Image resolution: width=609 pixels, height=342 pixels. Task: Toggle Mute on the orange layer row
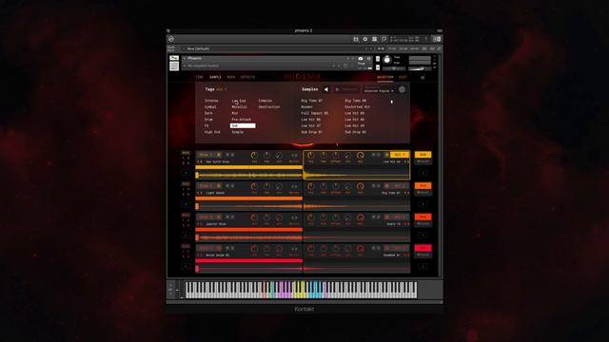click(x=186, y=183)
